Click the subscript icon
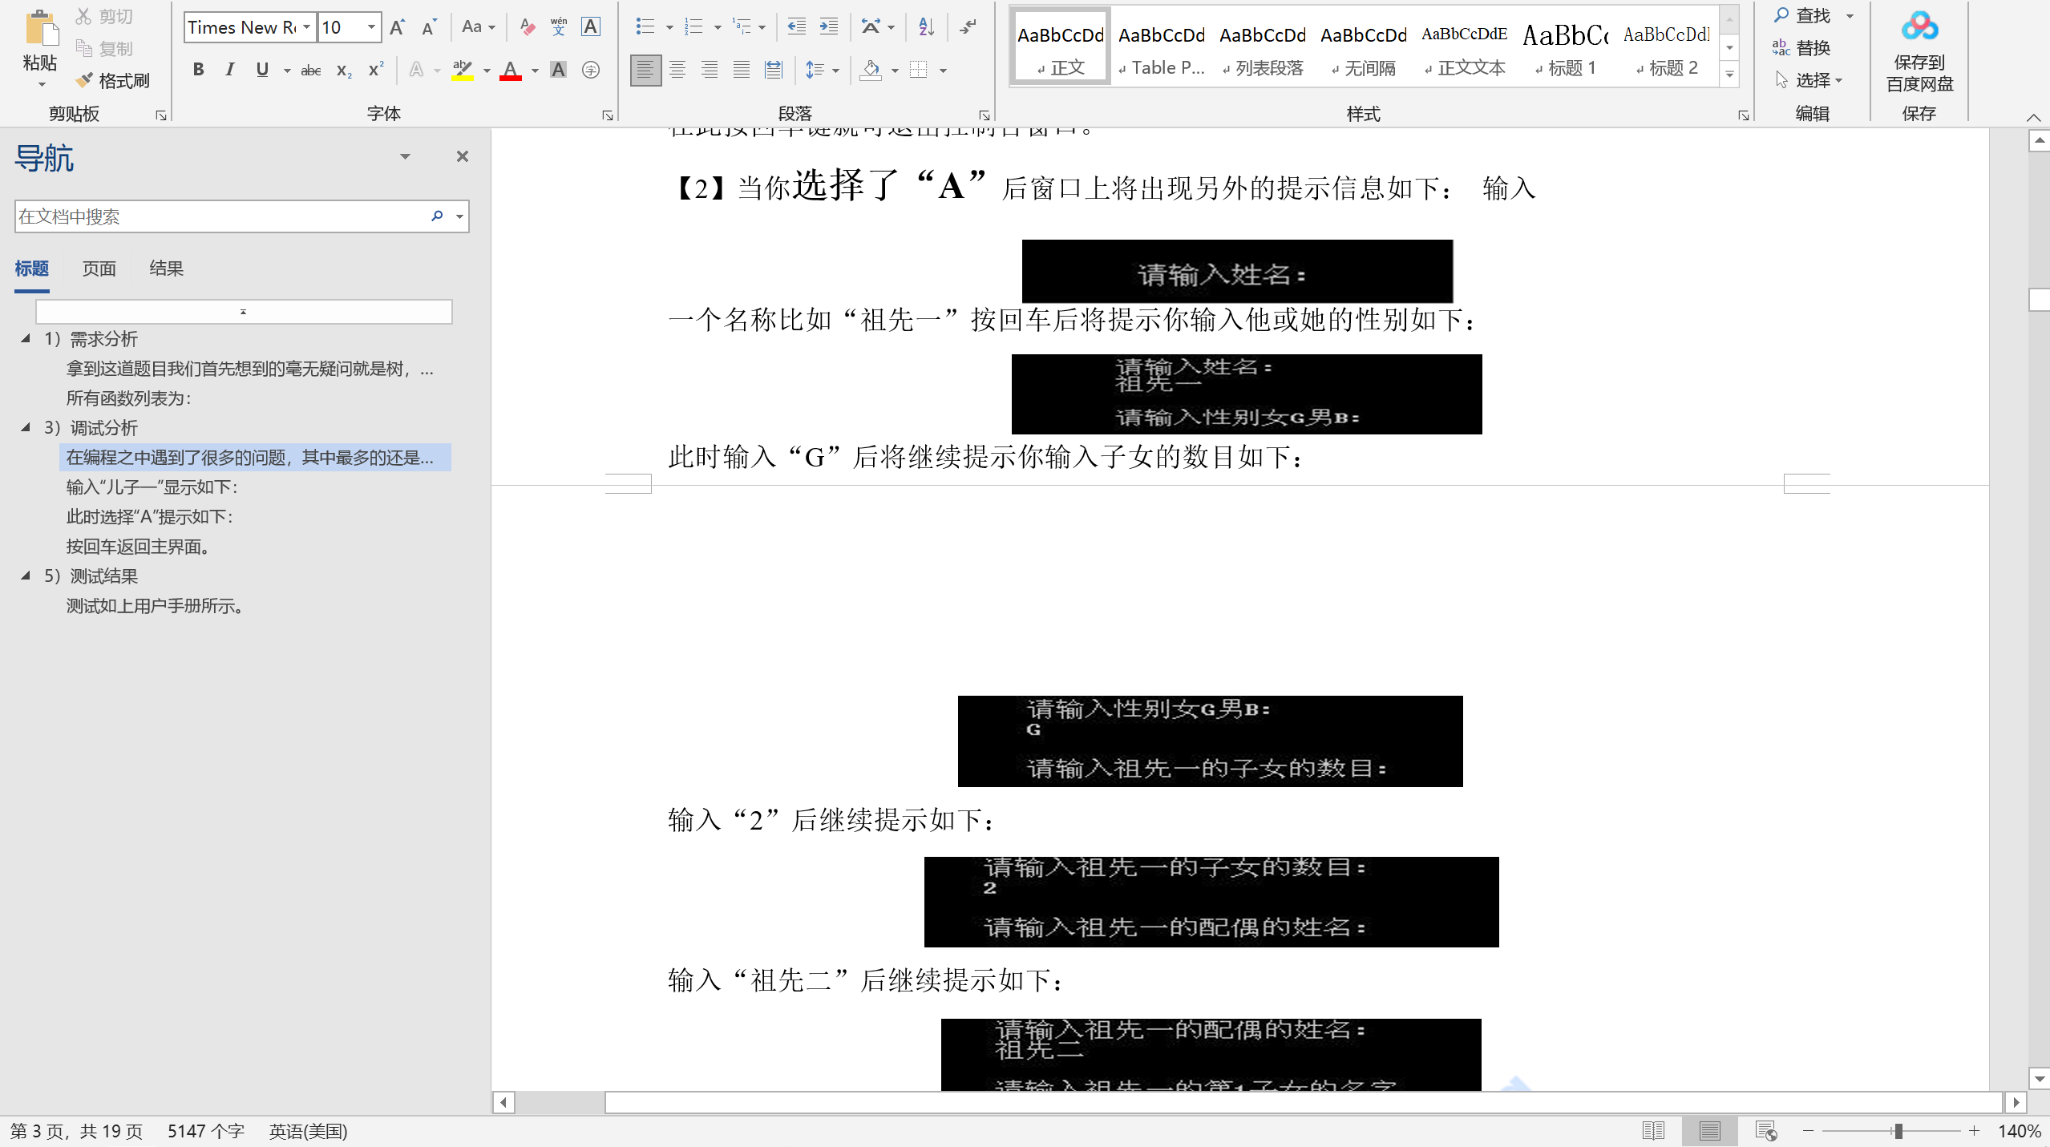 (x=344, y=71)
